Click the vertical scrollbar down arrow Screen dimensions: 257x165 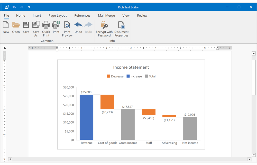254,155
